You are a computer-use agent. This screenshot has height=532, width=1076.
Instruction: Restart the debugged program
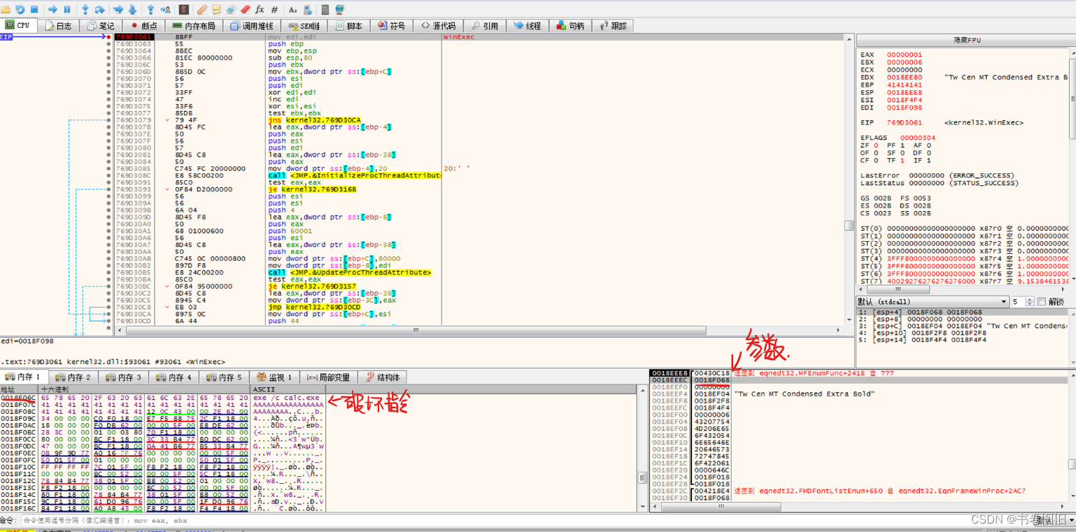20,10
